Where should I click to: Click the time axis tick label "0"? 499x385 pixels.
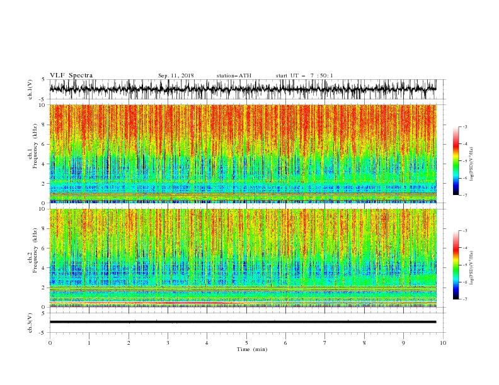pyautogui.click(x=50, y=343)
